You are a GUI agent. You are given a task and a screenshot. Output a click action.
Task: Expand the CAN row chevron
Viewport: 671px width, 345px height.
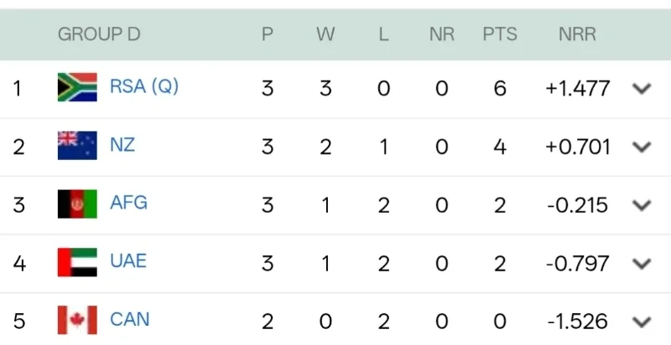click(x=642, y=322)
